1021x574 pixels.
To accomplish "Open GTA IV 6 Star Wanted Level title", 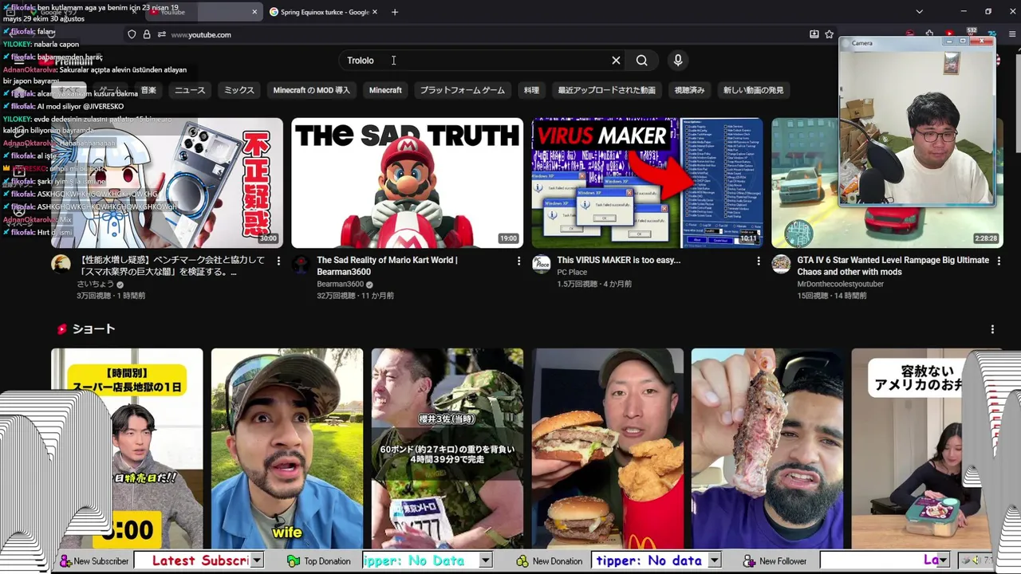I will (893, 265).
